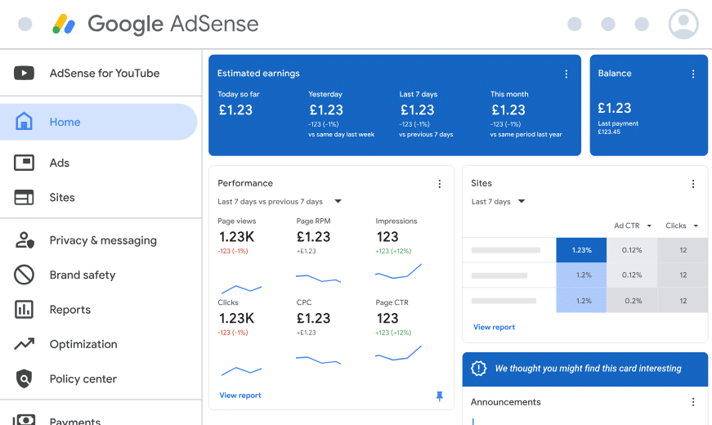712x425 pixels.
Task: Click the Ads sidebar icon
Action: click(x=24, y=163)
